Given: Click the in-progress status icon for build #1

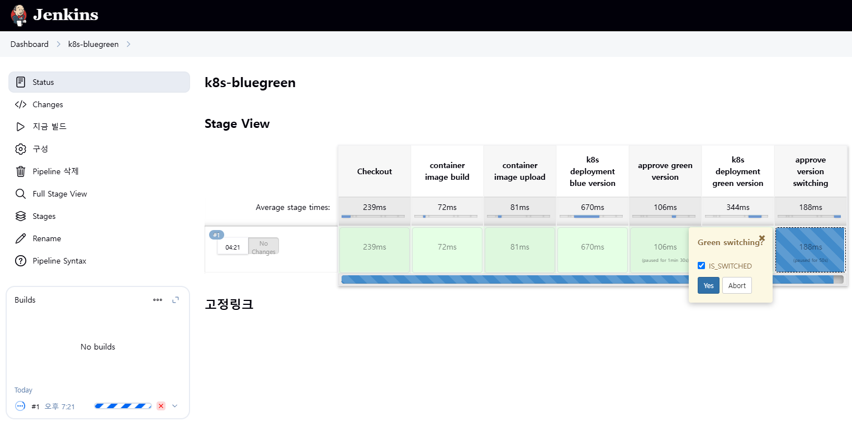Looking at the screenshot, I should point(20,406).
